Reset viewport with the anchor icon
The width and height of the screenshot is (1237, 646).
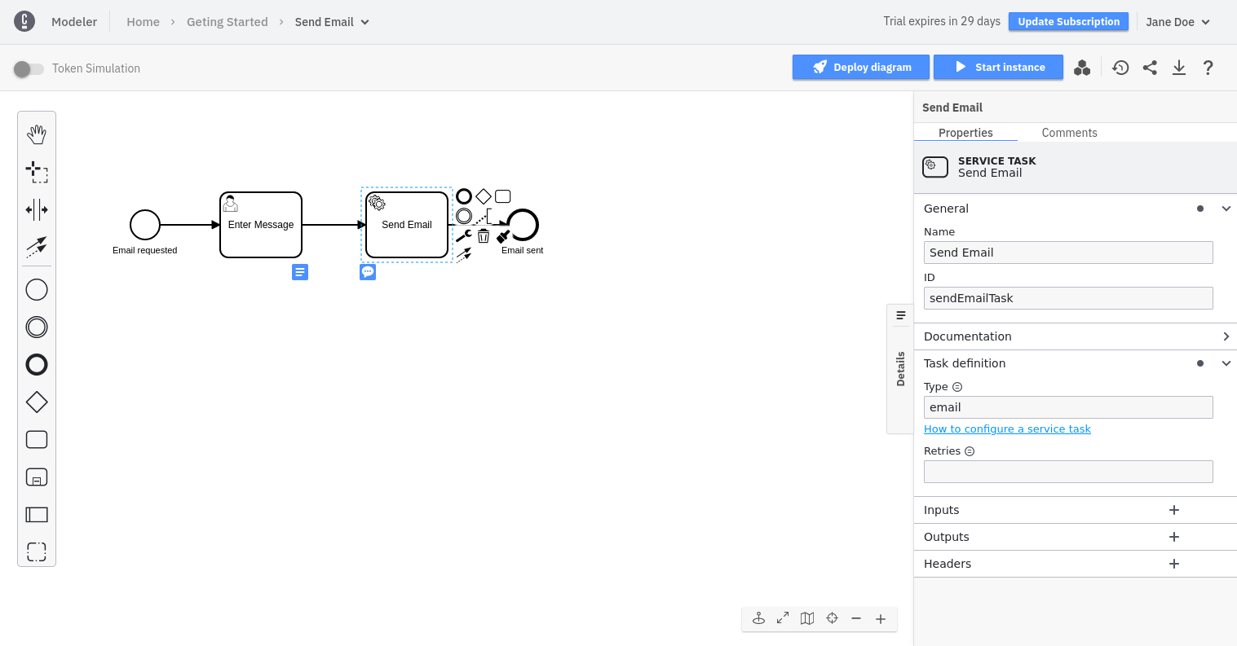click(x=758, y=618)
